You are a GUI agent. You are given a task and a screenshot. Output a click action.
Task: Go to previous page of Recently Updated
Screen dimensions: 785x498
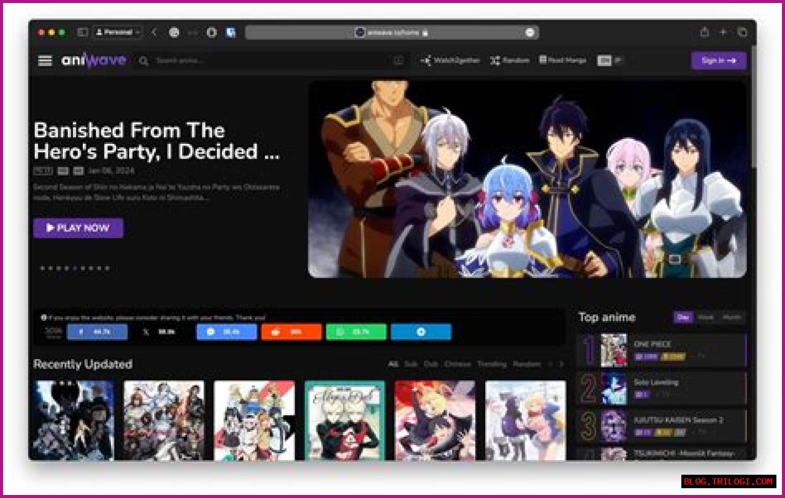pyautogui.click(x=550, y=364)
